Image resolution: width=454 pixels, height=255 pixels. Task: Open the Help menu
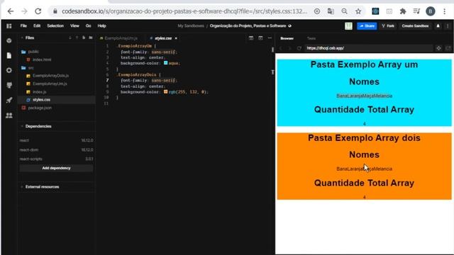[101, 26]
